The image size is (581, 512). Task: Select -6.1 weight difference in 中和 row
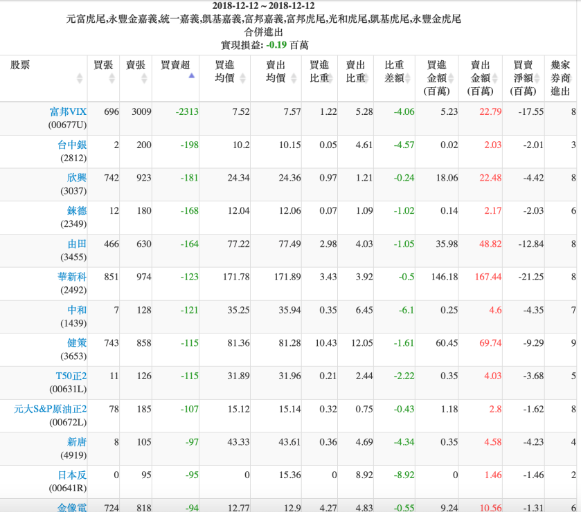point(406,309)
